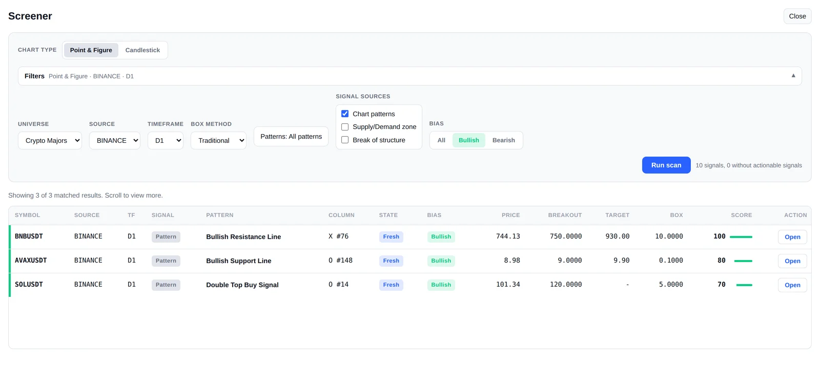Click the 744.13 price value
Image resolution: width=820 pixels, height=389 pixels.
tap(508, 236)
